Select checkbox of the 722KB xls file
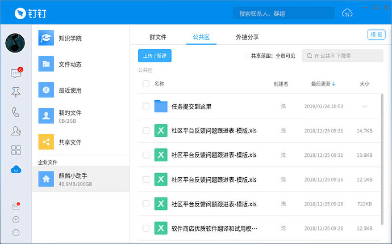Viewport: 392px width, 244px height. [x=146, y=204]
